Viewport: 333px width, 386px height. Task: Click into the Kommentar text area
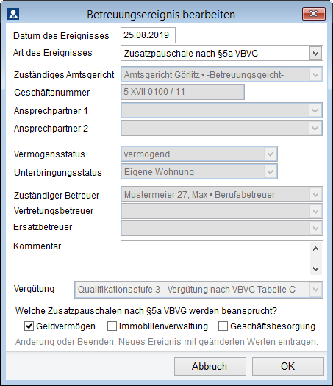click(x=215, y=259)
